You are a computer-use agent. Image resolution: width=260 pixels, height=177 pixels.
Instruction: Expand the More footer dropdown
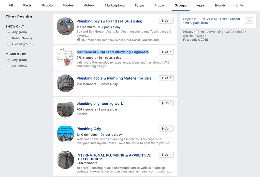coord(201,36)
